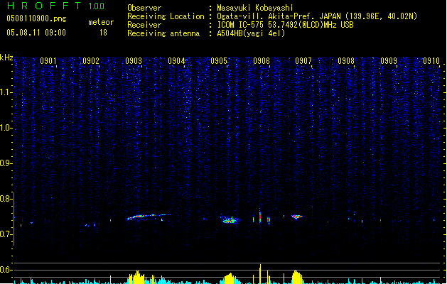This screenshot has width=447, height=284.
Task: Click the 0910 time marker
Action: pos(431,61)
